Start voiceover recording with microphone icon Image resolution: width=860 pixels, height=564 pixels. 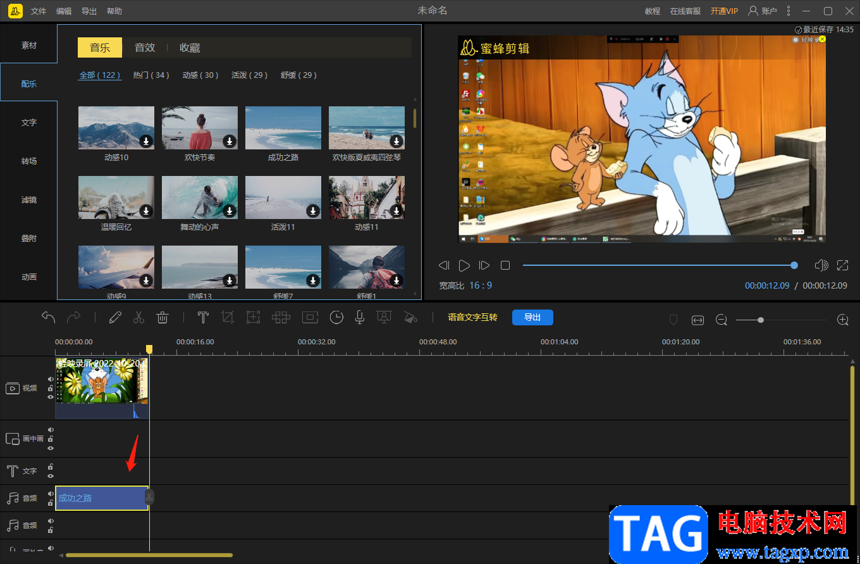tap(360, 318)
